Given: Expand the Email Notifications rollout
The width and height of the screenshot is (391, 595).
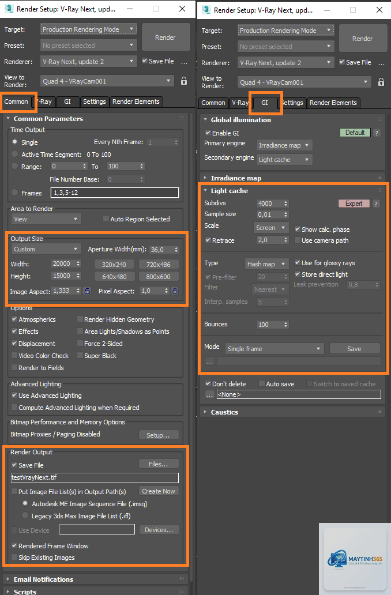Looking at the screenshot, I should (43, 579).
